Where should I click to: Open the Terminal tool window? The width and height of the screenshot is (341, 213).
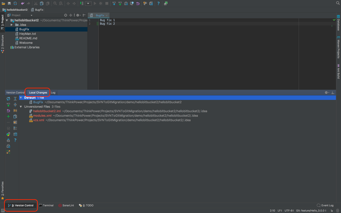pos(46,206)
